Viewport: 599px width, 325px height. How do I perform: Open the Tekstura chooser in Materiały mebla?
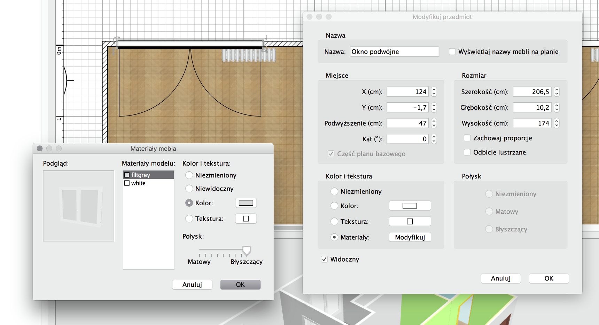click(x=246, y=219)
